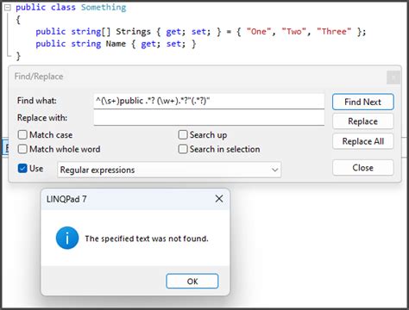
Task: Click the "Name" property in code
Action: [116, 44]
